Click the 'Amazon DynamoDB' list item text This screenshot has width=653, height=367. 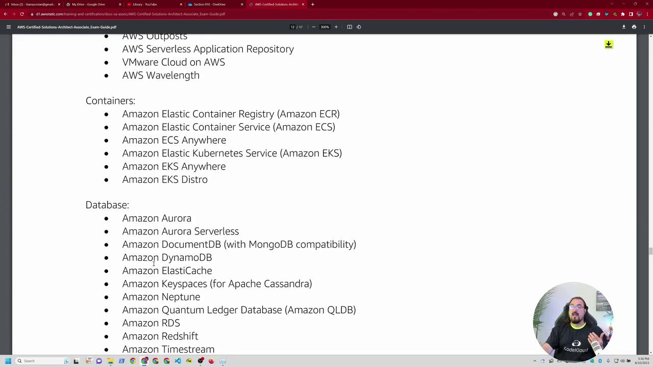[167, 257]
